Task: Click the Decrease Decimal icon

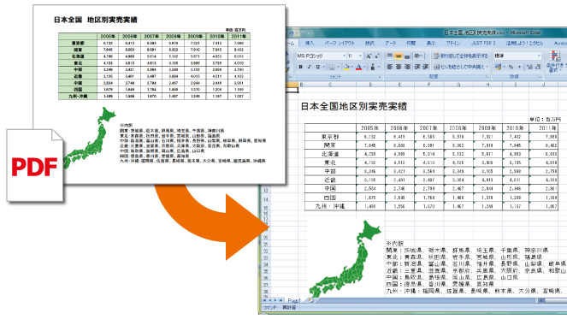Action: pos(538,67)
